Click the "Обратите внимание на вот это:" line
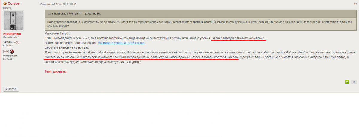 tap(67, 48)
